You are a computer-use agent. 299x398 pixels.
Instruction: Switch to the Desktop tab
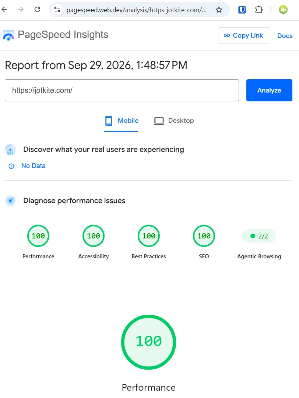point(174,121)
